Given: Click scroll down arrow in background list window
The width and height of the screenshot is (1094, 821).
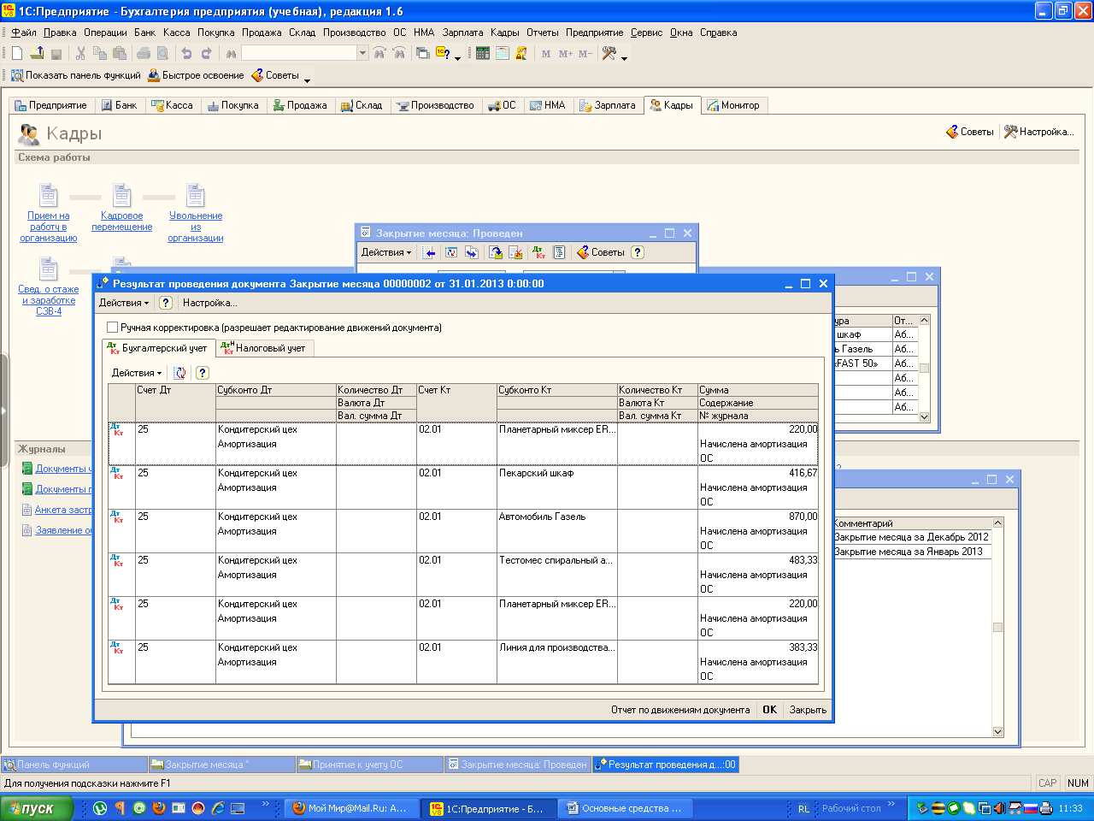Looking at the screenshot, I should pos(997,731).
